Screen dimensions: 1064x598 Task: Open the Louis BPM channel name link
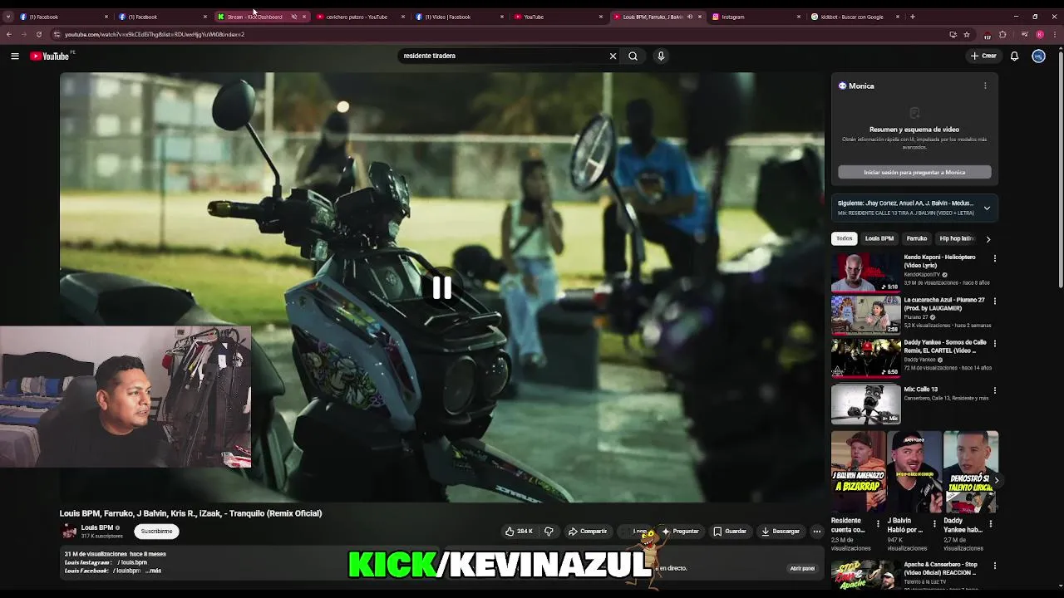pyautogui.click(x=96, y=527)
